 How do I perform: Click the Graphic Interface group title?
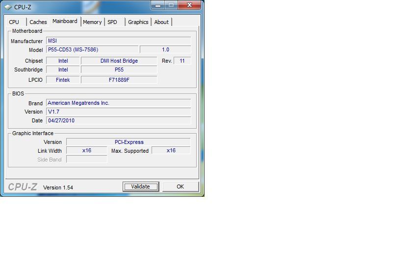[33, 133]
